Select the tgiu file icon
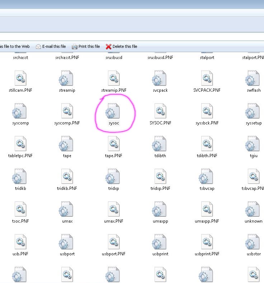 pos(253,143)
